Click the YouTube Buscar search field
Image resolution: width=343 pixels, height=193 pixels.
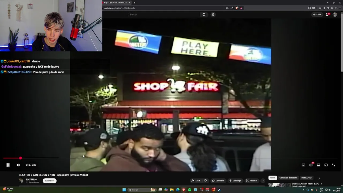[x=164, y=14]
